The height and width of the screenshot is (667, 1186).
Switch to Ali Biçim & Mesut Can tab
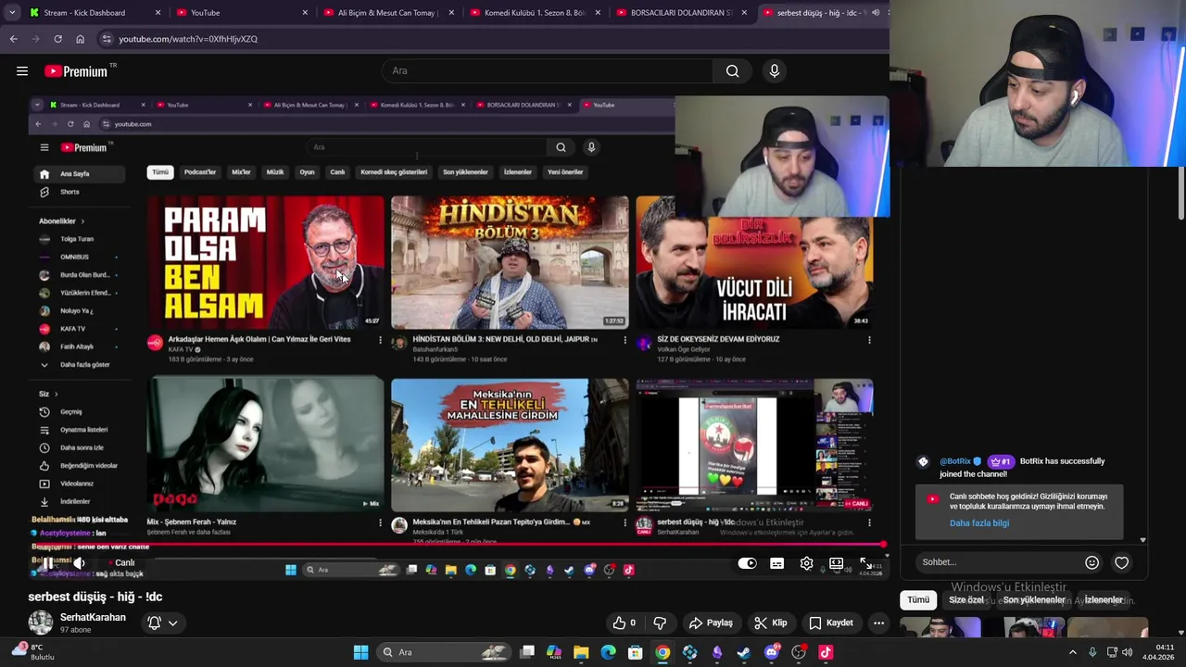388,13
